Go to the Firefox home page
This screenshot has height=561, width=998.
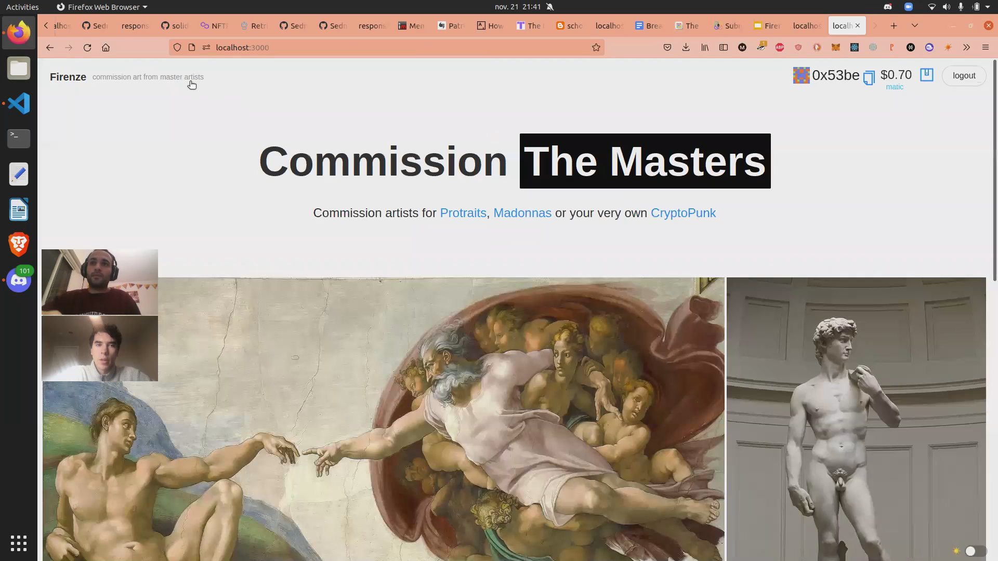click(106, 47)
